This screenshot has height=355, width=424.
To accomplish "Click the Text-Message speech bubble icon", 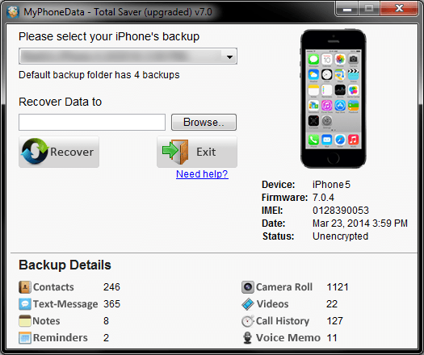I will pos(24,304).
